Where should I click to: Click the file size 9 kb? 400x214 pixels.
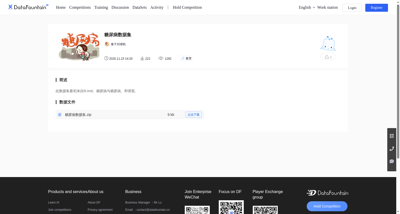pyautogui.click(x=171, y=115)
